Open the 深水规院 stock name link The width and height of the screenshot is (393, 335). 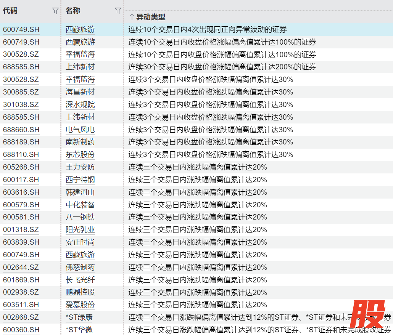pyautogui.click(x=80, y=104)
